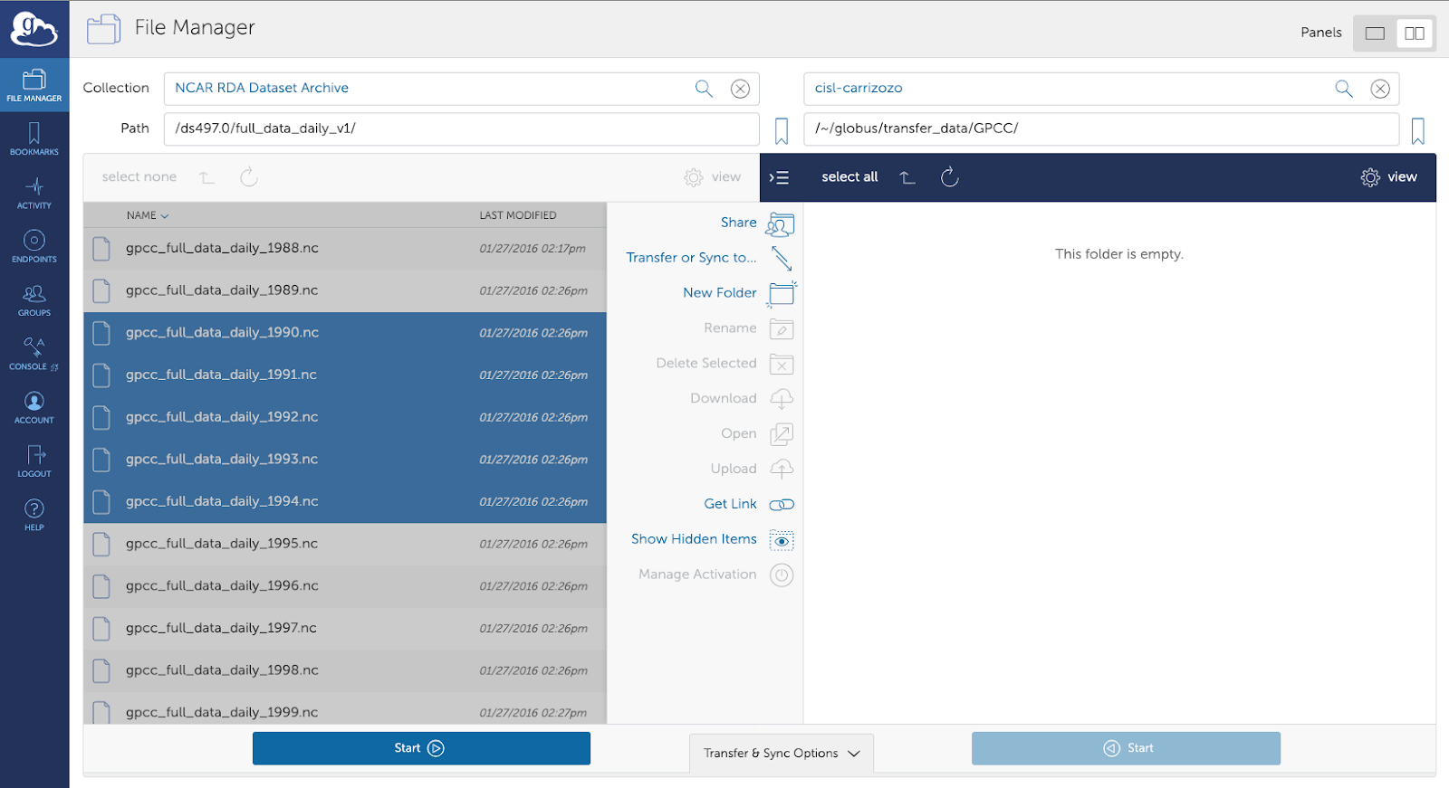Refresh the right pane file list
Screen dimensions: 1449x788
[x=949, y=177]
